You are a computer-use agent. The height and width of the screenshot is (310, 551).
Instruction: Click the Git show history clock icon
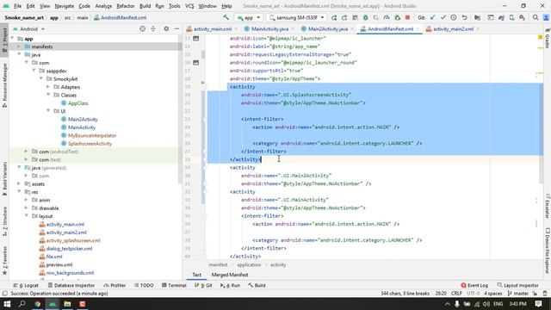(x=454, y=17)
